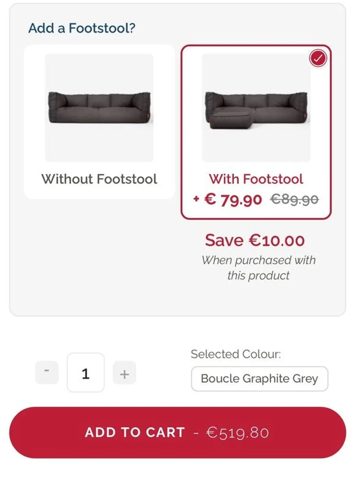Click the 'When purchased with this product' note
Image resolution: width=355 pixels, height=488 pixels.
pos(259,268)
